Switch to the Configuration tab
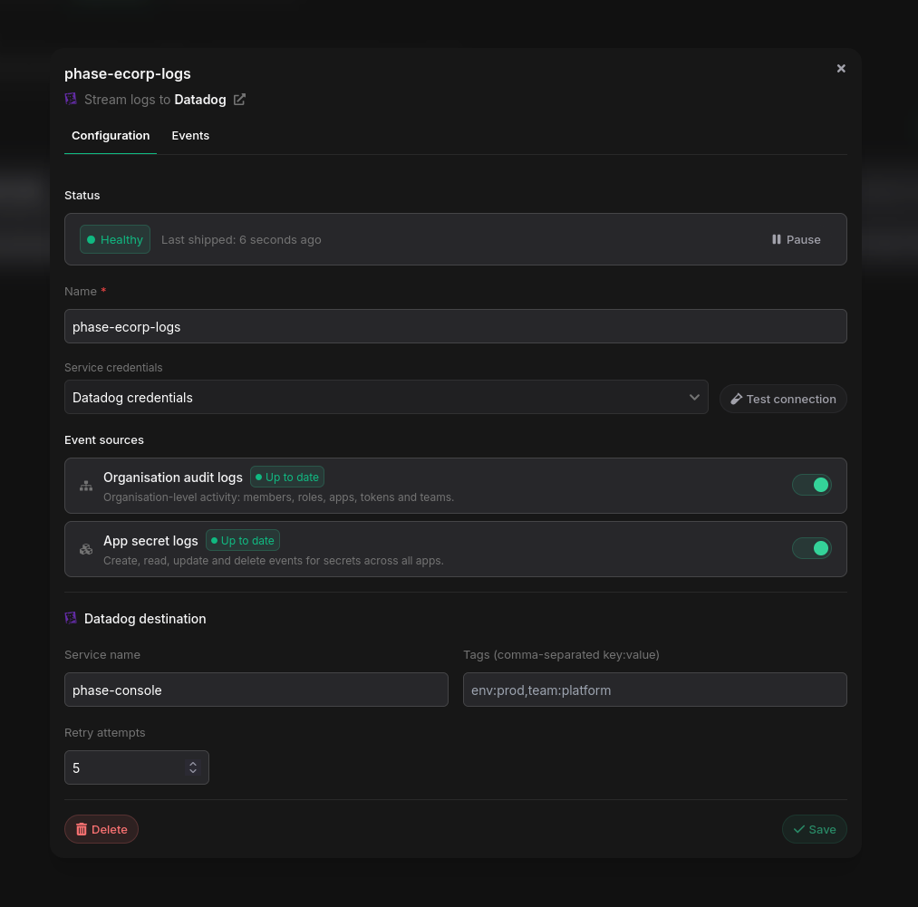This screenshot has height=907, width=918. coord(111,136)
